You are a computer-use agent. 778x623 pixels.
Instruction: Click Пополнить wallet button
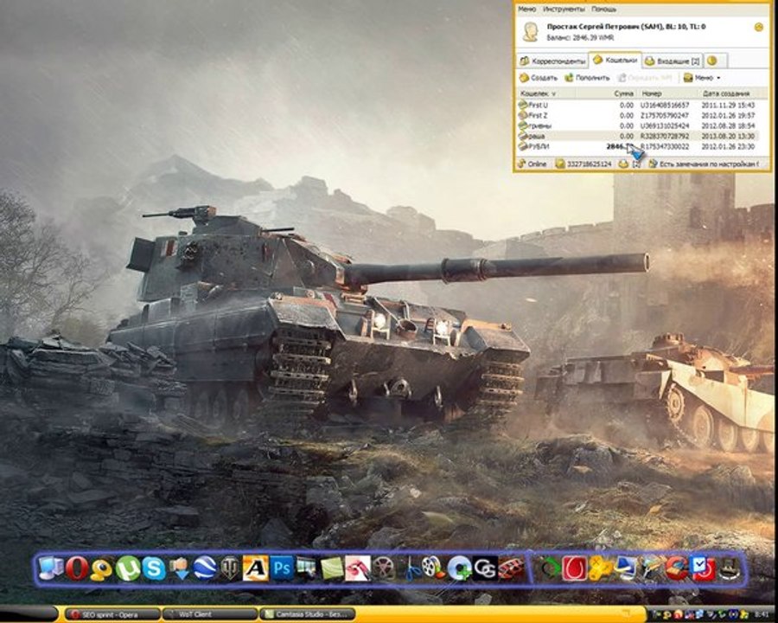pyautogui.click(x=587, y=78)
